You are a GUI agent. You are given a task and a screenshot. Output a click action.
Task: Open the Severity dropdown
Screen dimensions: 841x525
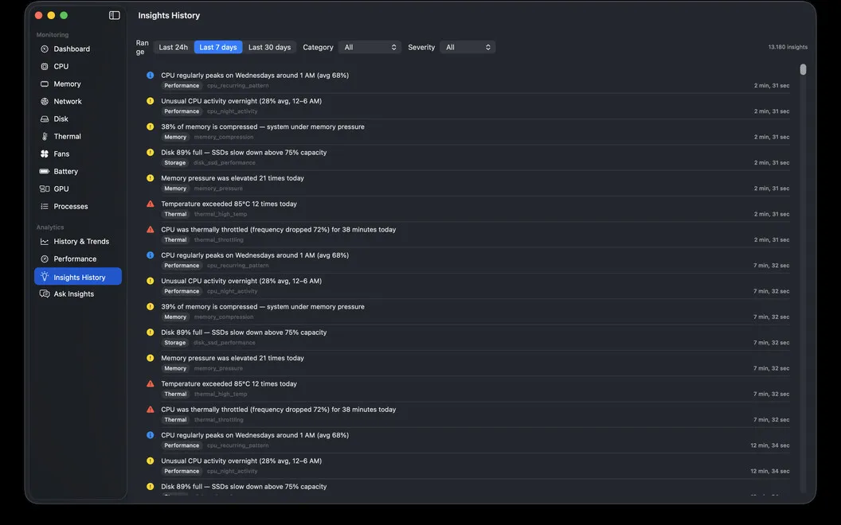click(x=467, y=47)
